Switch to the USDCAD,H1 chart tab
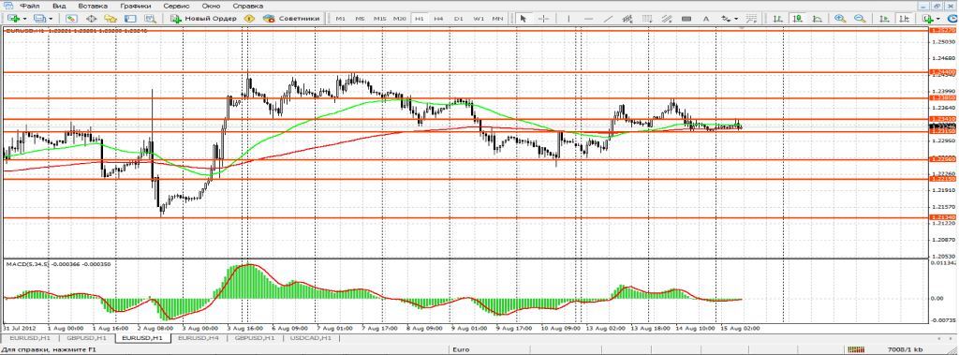 311,337
